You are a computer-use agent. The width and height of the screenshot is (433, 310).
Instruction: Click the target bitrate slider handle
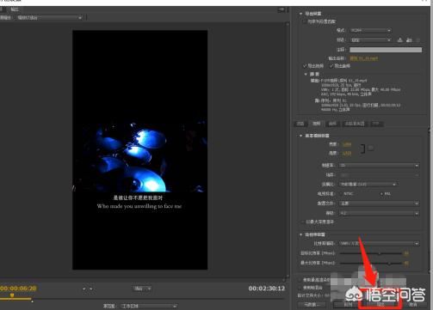tap(380, 253)
